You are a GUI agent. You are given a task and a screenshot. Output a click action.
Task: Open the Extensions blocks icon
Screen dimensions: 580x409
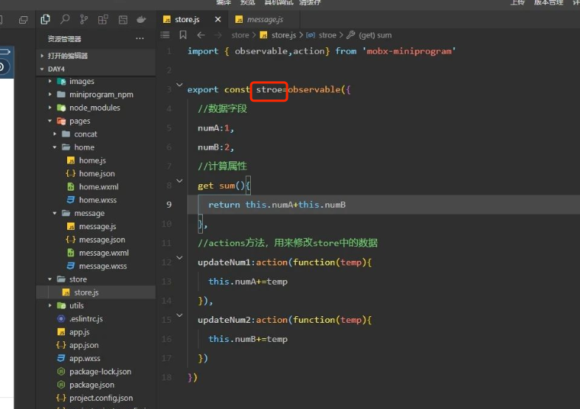(103, 19)
